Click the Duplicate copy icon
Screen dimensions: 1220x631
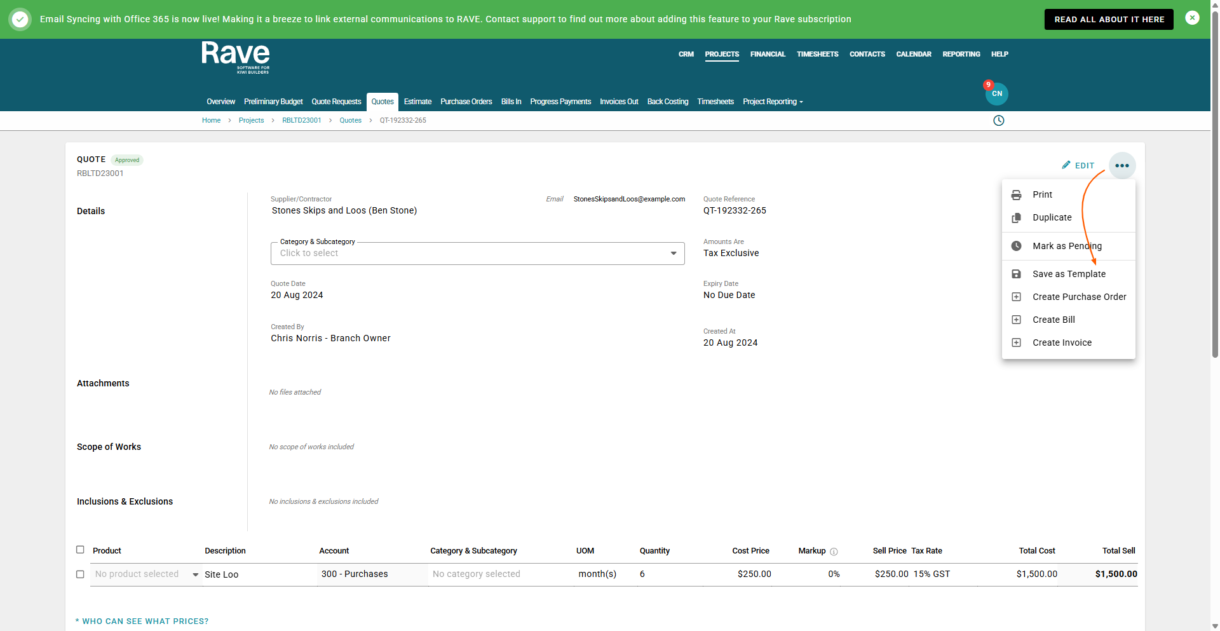pos(1017,218)
